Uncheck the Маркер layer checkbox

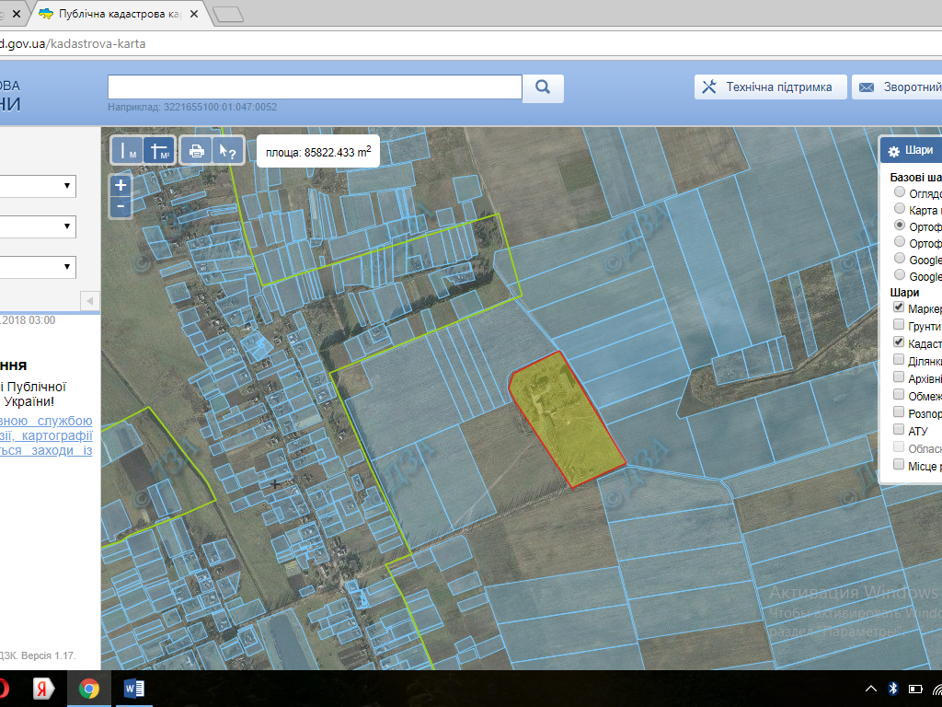[x=899, y=308]
